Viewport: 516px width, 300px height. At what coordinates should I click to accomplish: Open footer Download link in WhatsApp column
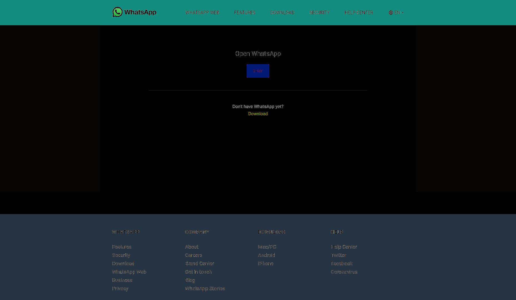(x=123, y=263)
